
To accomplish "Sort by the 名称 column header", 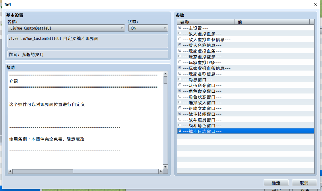I will coord(205,22).
